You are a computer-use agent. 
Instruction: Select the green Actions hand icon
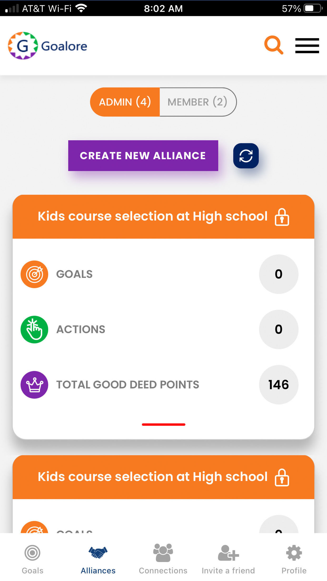coord(34,329)
